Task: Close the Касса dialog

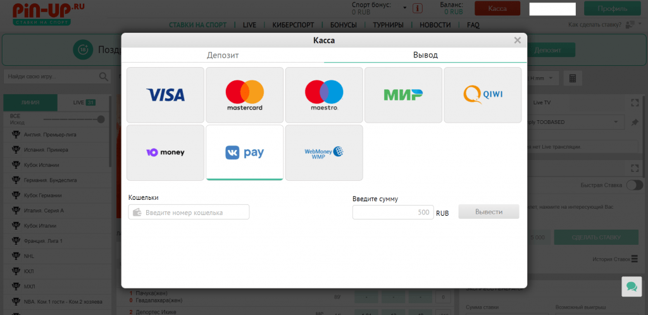Action: click(517, 40)
